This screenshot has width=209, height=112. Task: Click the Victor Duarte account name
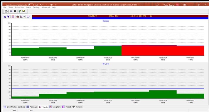tap(169, 5)
